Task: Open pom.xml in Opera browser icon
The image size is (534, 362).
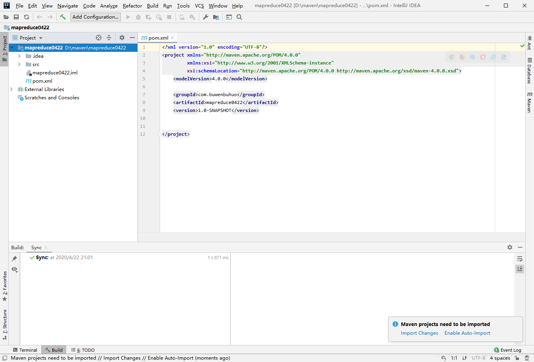Action: click(483, 57)
